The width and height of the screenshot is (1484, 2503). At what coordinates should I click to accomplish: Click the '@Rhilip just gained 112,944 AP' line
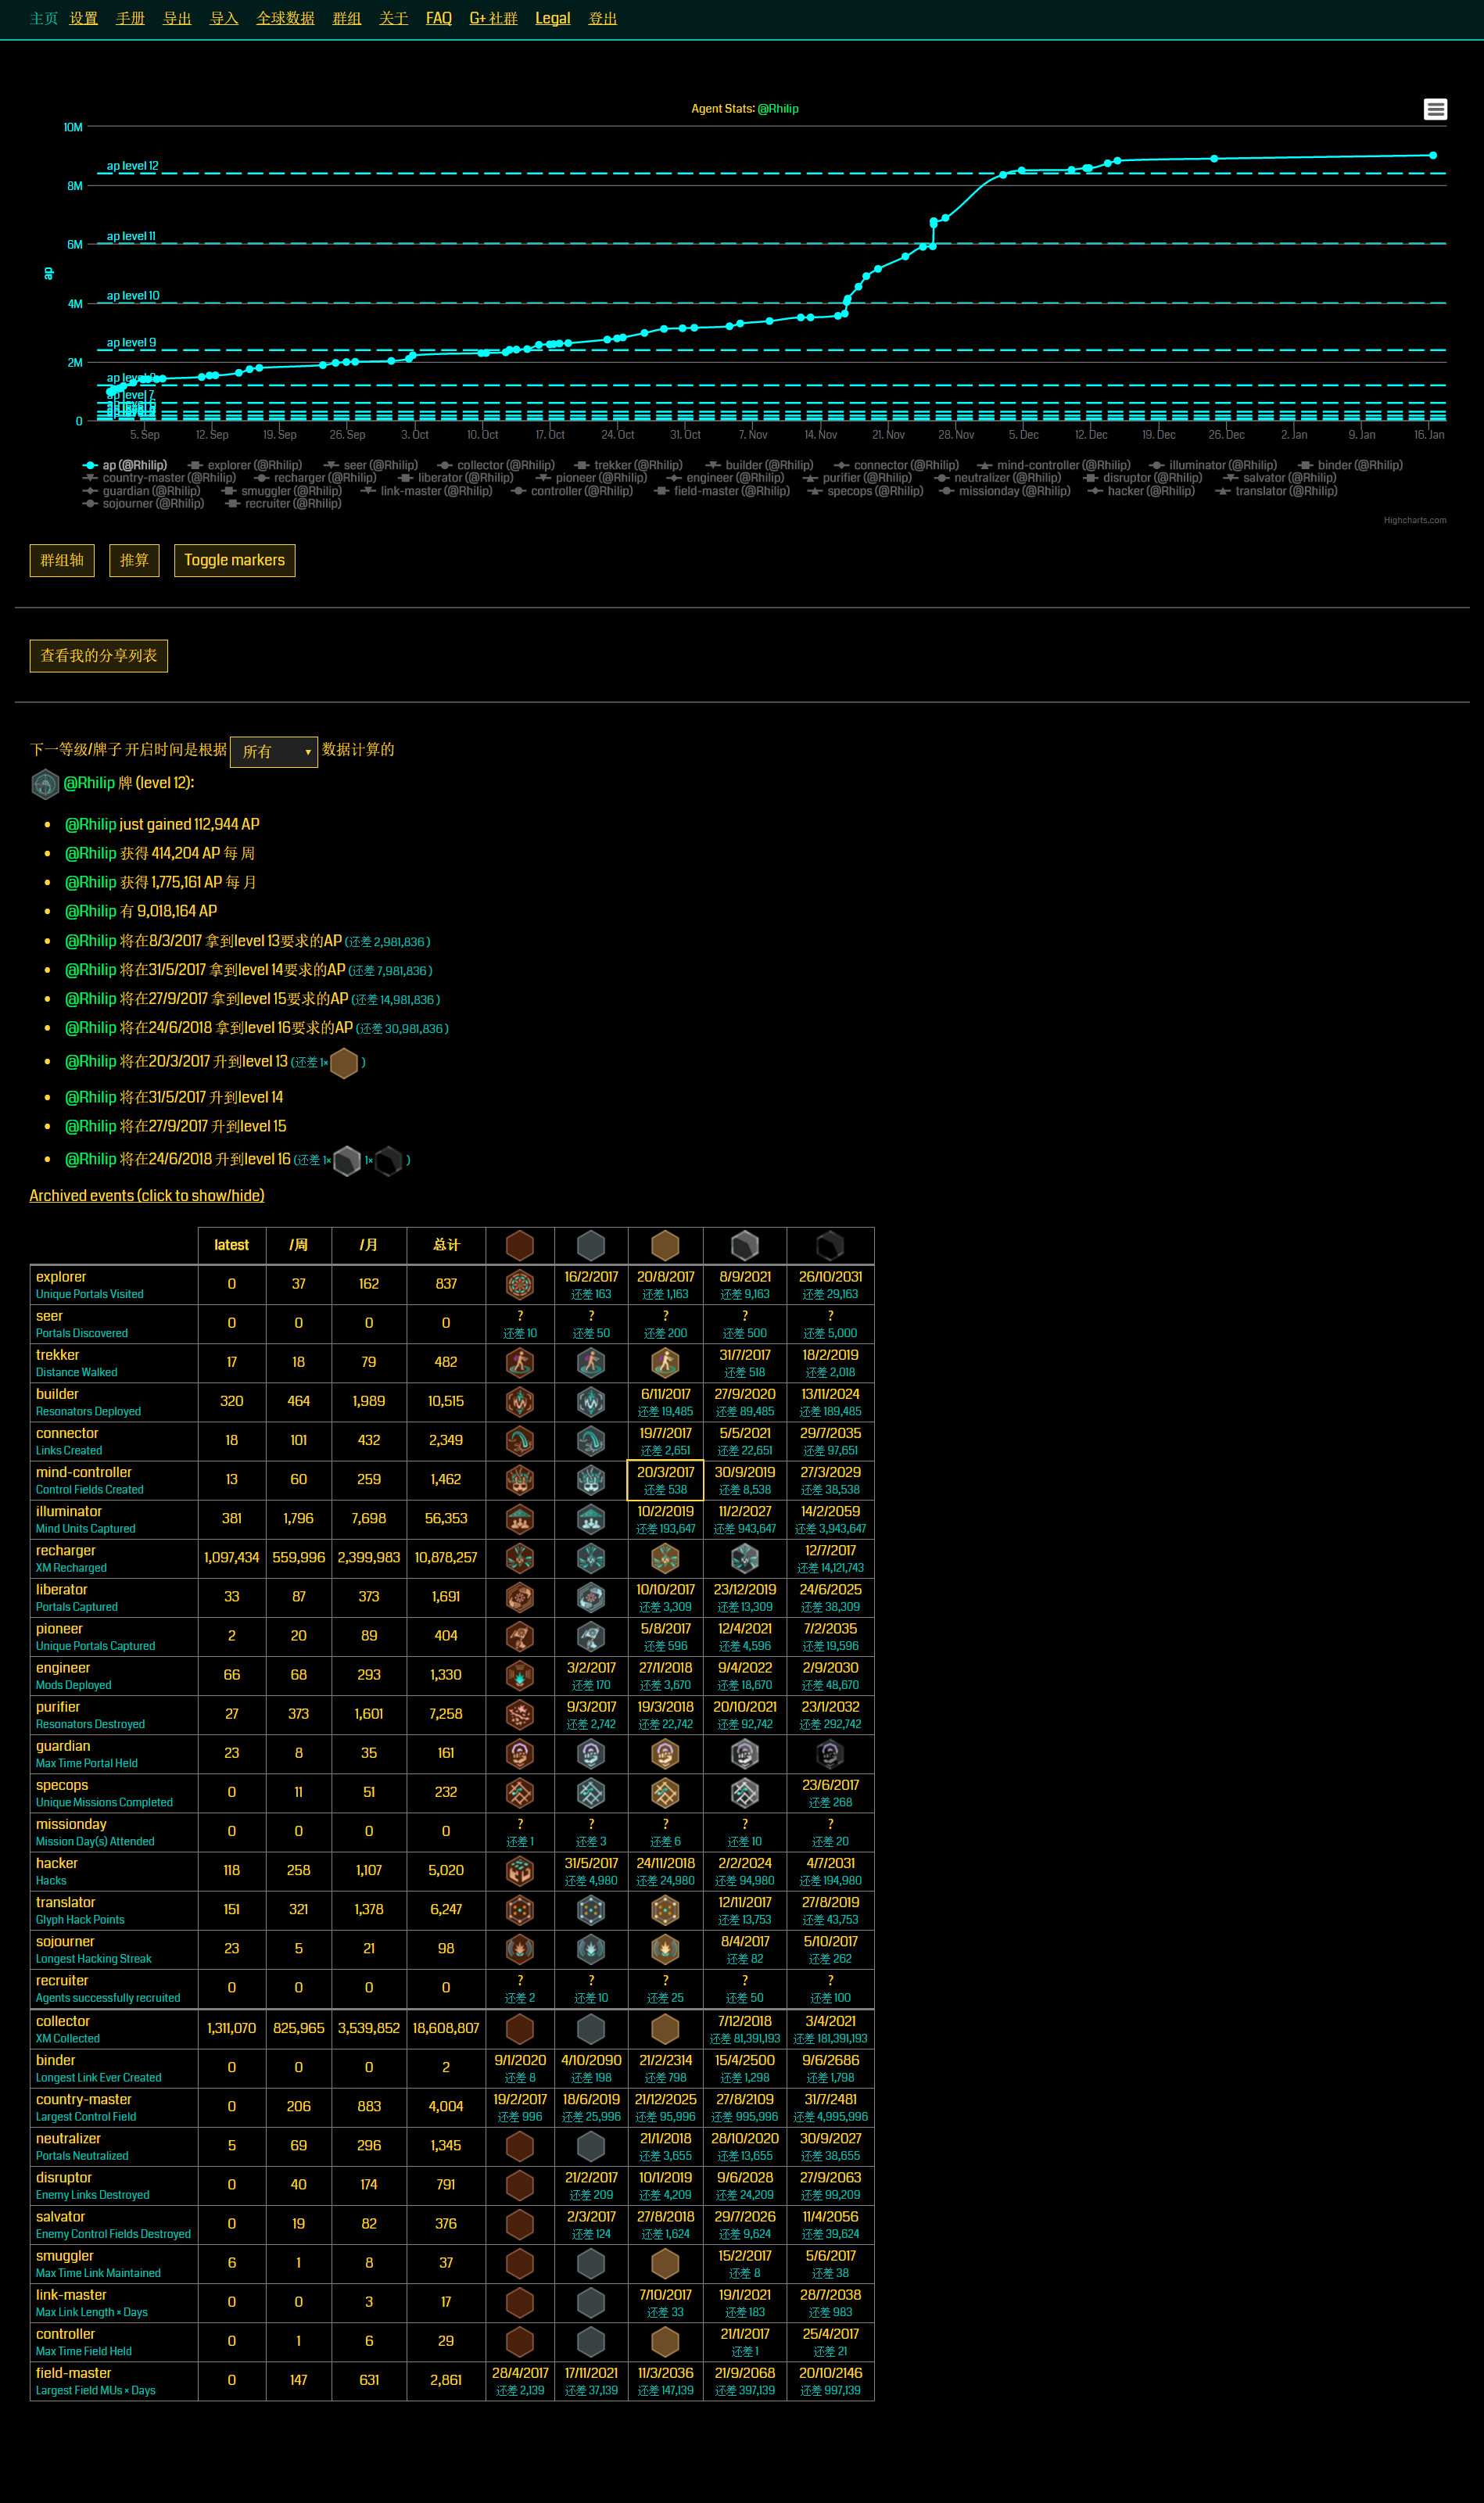(x=162, y=824)
